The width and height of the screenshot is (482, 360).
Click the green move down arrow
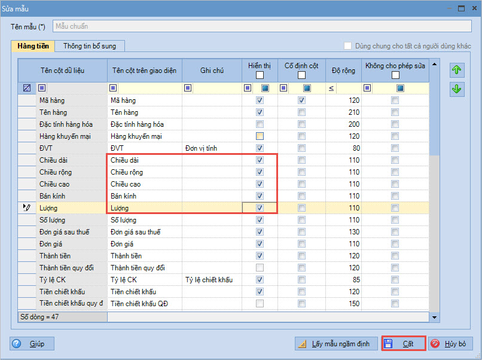[457, 89]
